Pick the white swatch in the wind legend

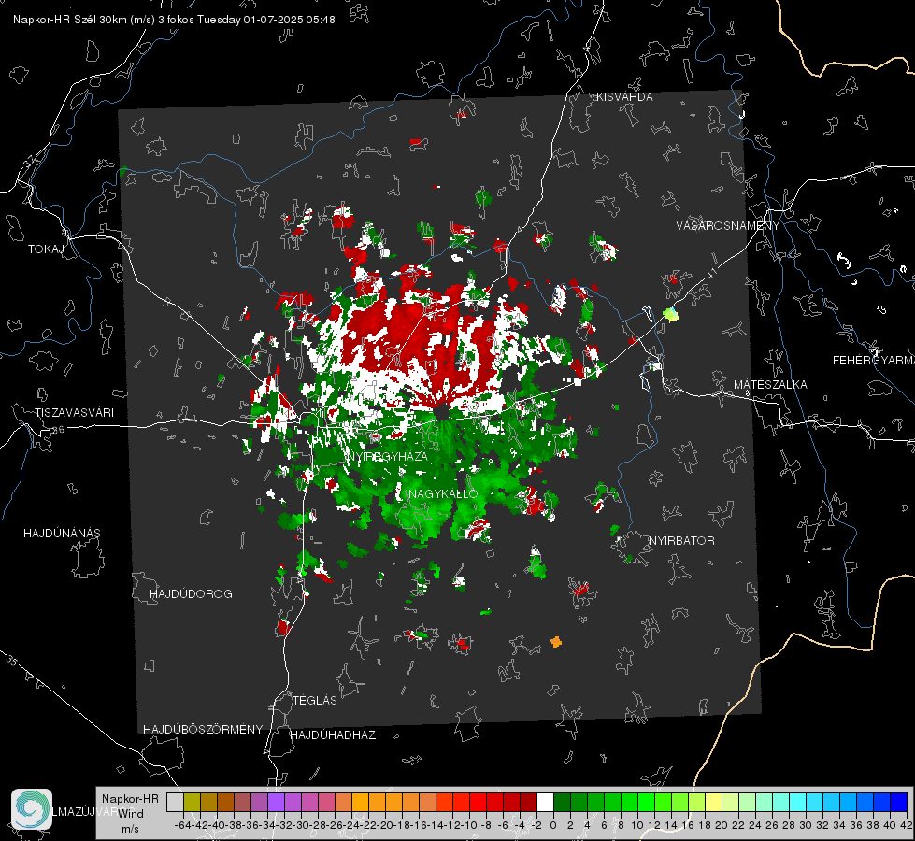545,802
